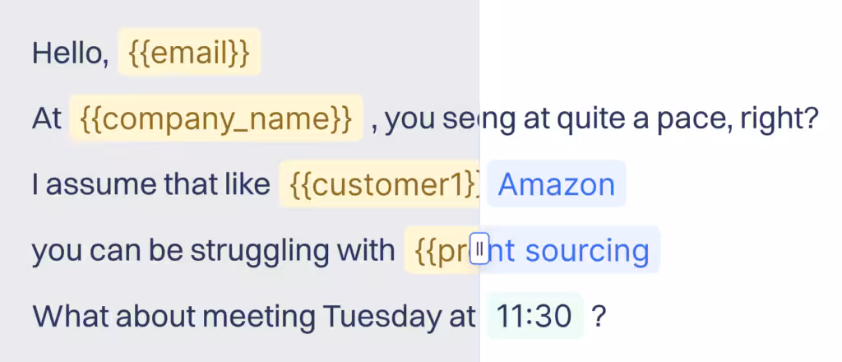
Task: Click 'you can be struggling with' text
Action: coord(214,251)
